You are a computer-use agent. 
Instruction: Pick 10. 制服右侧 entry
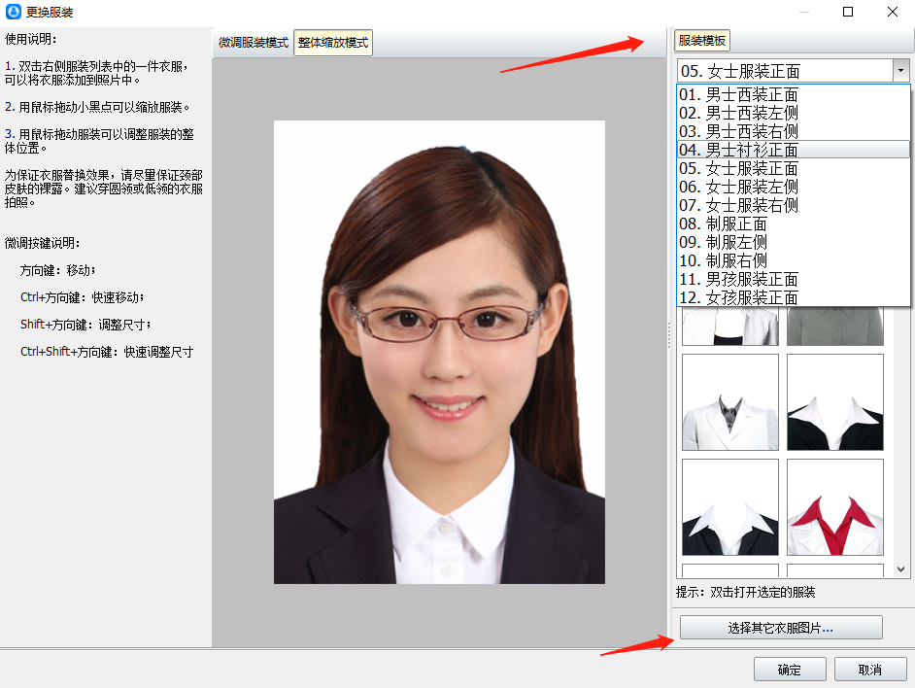(794, 260)
